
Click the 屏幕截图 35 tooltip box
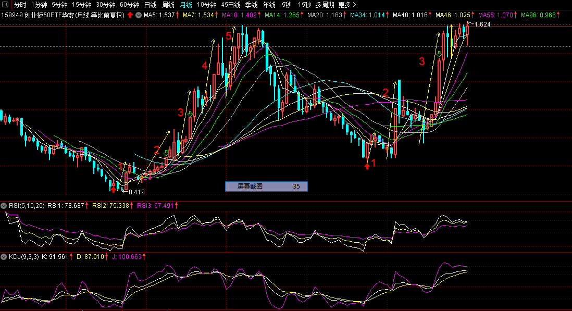(266, 186)
